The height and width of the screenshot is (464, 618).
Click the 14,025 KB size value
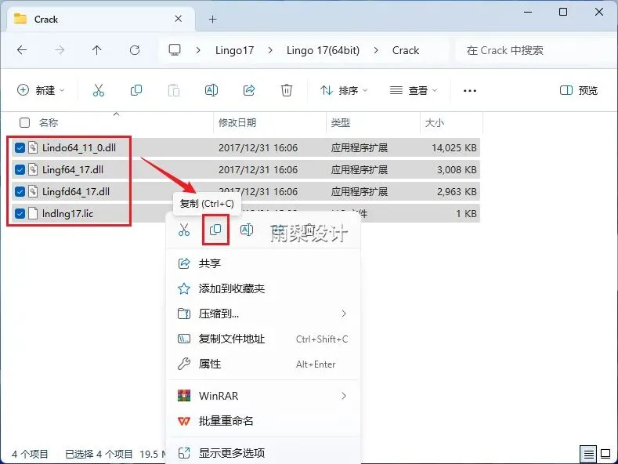pos(454,147)
